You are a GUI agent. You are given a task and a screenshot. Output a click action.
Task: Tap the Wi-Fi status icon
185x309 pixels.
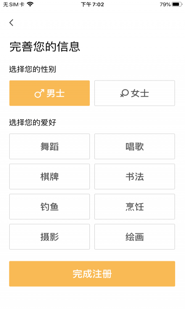pos(30,4)
